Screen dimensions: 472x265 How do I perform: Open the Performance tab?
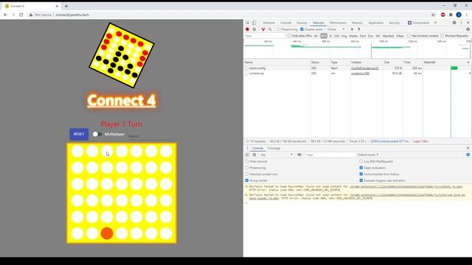point(338,23)
